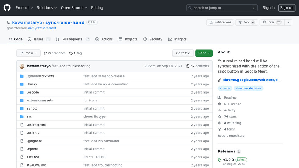
Task: Click the .gitignore file icon
Action: [x=22, y=141]
